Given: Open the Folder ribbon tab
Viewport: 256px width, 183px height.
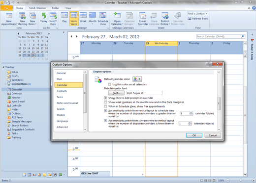Looking at the screenshot, I should (x=56, y=8).
